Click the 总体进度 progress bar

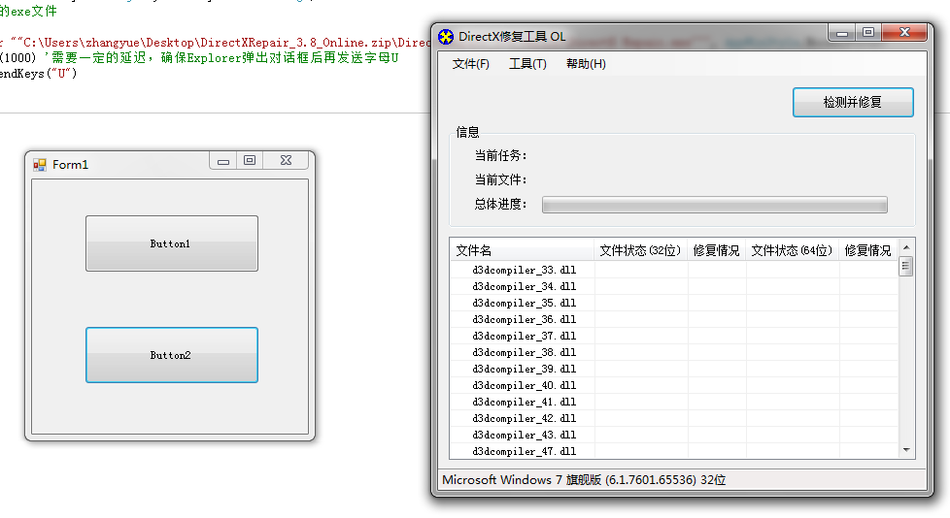click(715, 205)
